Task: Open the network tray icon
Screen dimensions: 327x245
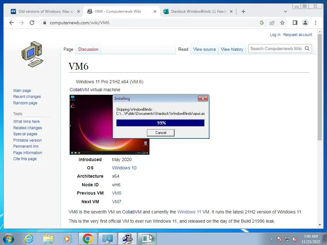Action: coord(287,239)
